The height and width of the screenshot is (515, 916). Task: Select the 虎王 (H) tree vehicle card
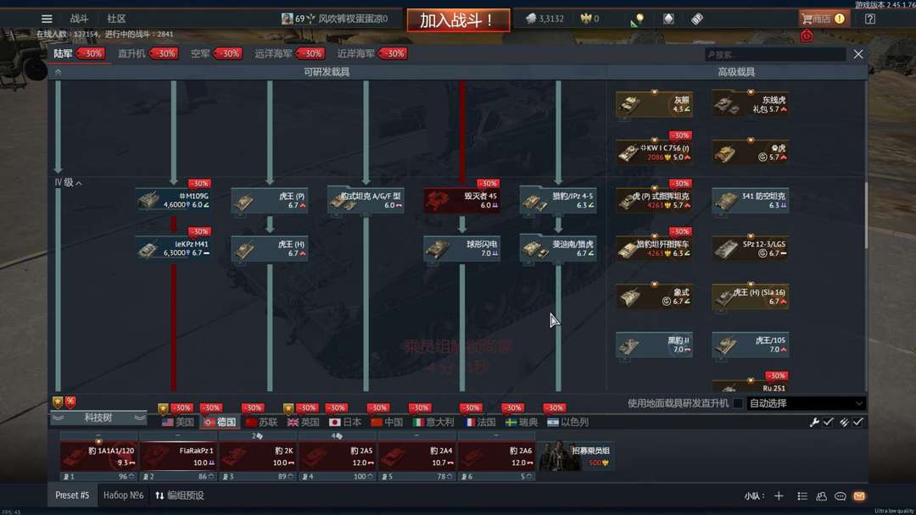[270, 248]
